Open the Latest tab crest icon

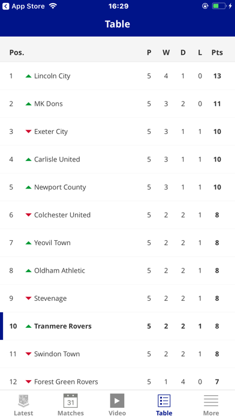[23, 401]
